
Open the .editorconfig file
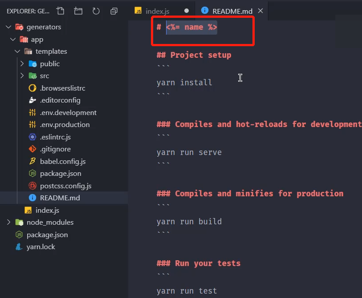pyautogui.click(x=60, y=100)
